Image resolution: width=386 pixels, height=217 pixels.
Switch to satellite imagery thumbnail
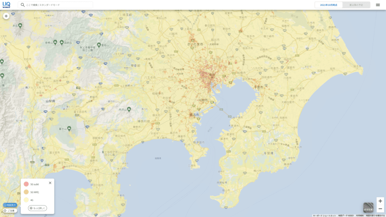[x=368, y=207]
